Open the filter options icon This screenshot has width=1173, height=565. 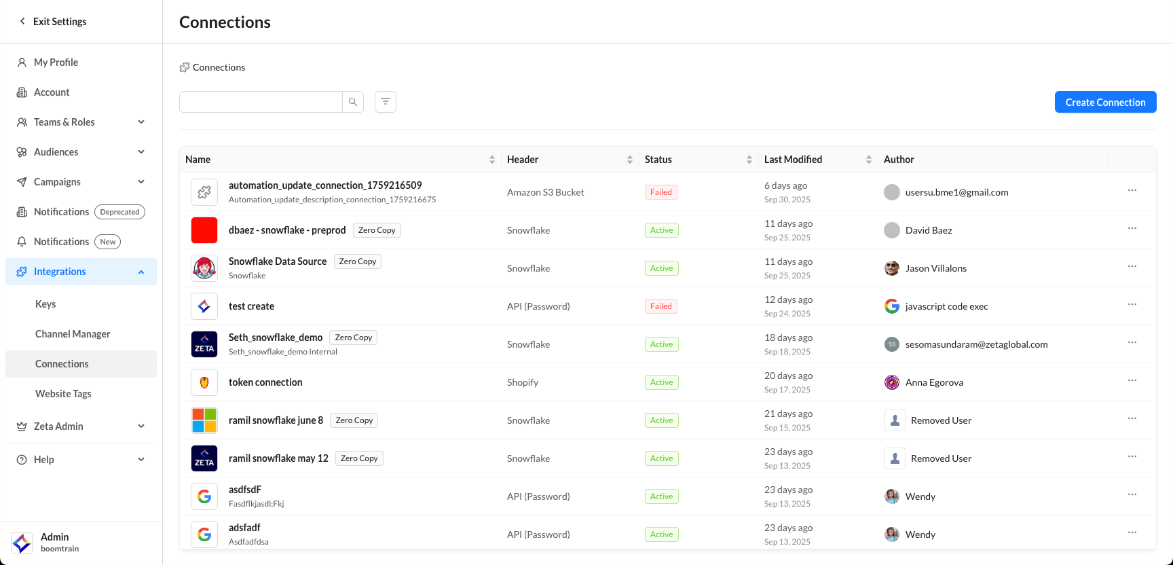click(x=386, y=102)
